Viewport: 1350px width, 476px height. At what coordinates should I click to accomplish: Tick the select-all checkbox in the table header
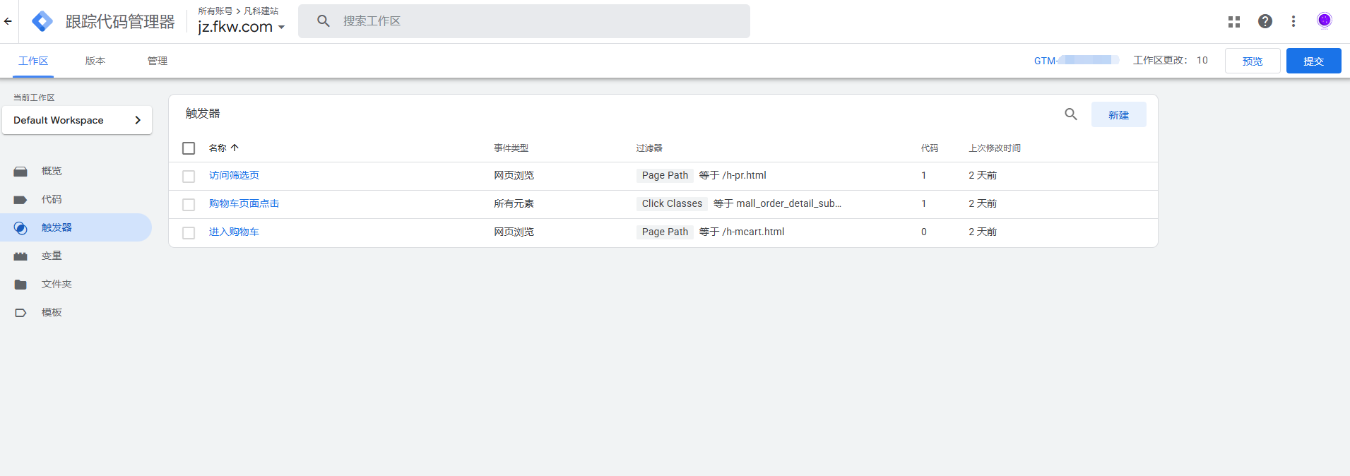pyautogui.click(x=189, y=148)
